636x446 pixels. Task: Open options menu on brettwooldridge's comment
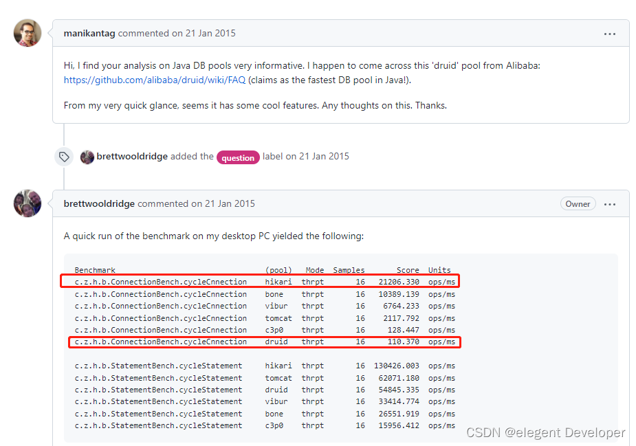[x=610, y=204]
